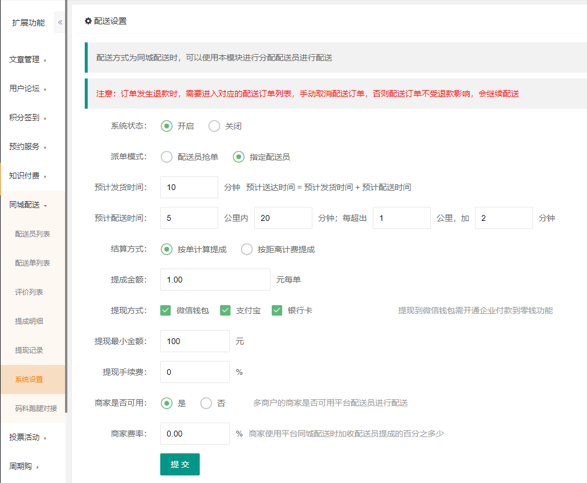
Task: Collapse the sidebar with the double-chevron icon
Action: pyautogui.click(x=60, y=23)
